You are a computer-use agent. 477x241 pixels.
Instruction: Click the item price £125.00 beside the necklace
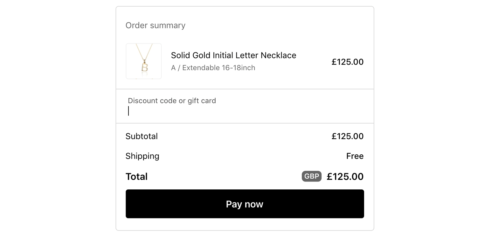(x=347, y=62)
